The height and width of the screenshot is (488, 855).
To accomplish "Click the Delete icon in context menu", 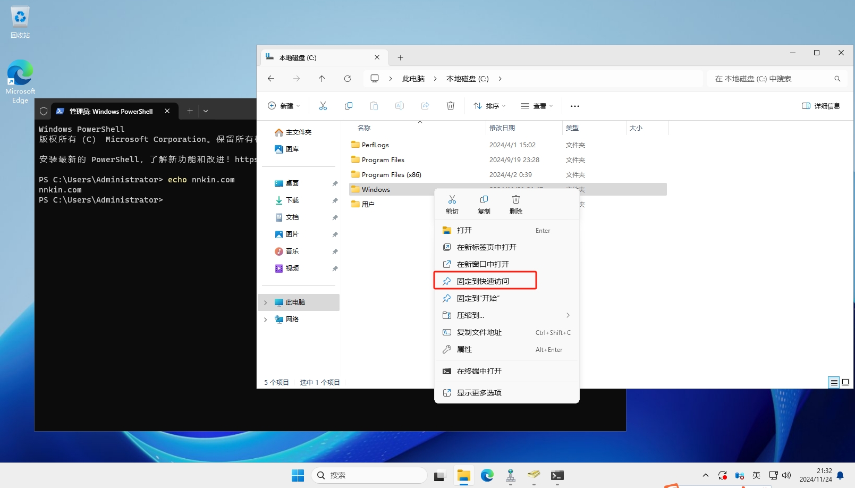I will tap(515, 204).
